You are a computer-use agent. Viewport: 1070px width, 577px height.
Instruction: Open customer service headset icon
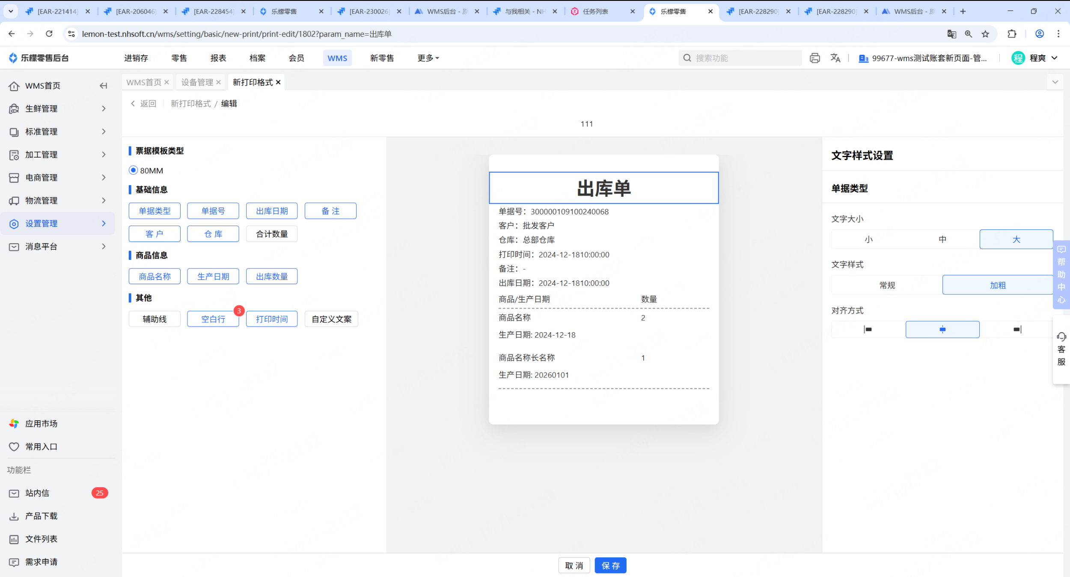tap(1061, 337)
